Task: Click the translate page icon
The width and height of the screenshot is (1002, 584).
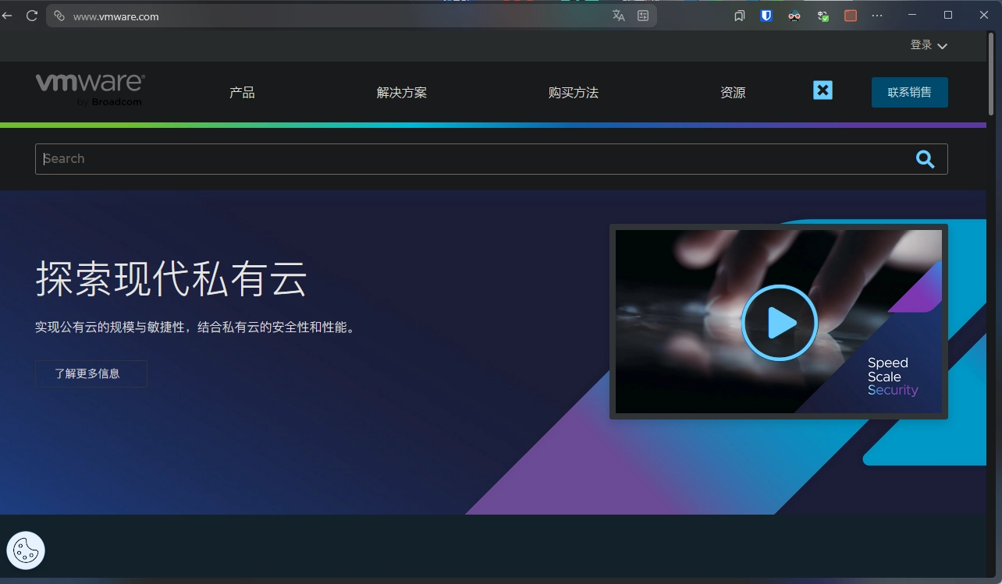Action: pos(619,16)
